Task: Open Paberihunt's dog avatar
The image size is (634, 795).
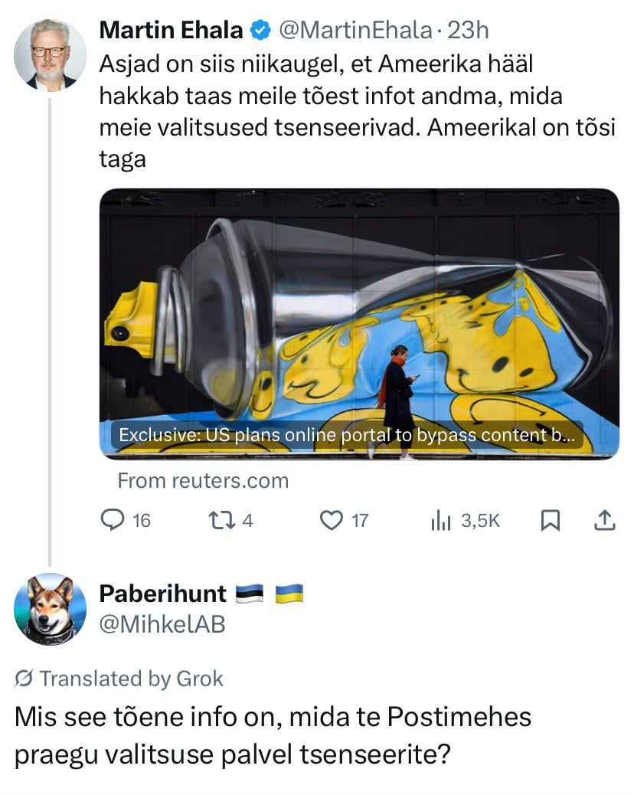Action: (50, 609)
